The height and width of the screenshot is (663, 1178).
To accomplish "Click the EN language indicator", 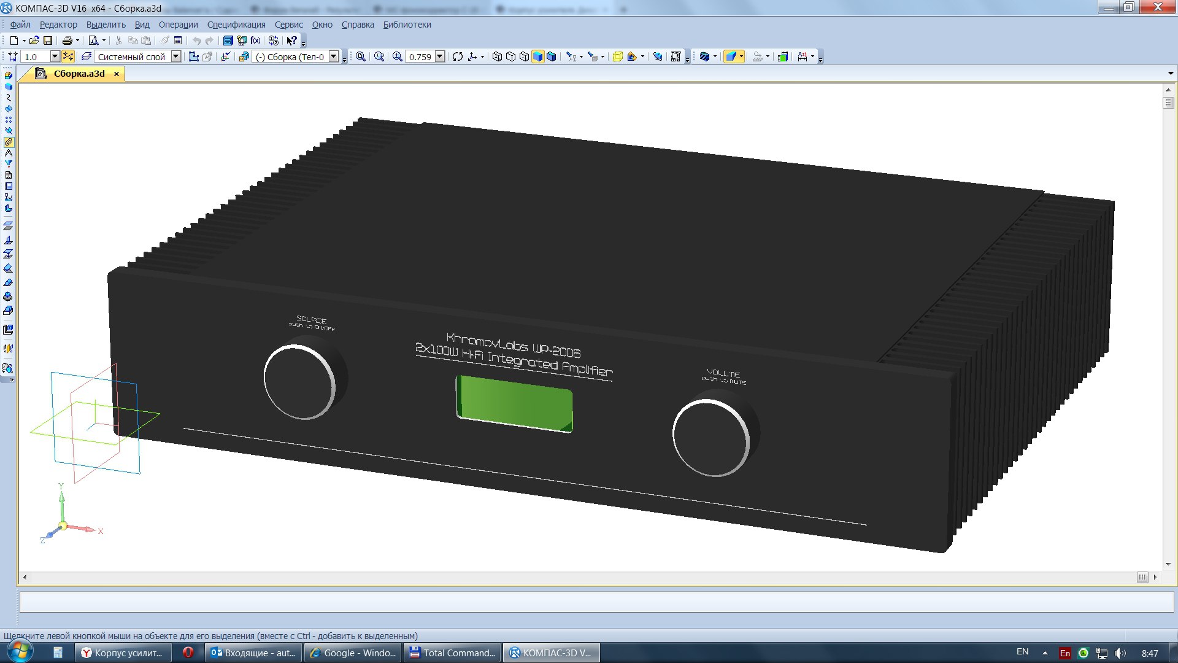I will click(x=1023, y=652).
